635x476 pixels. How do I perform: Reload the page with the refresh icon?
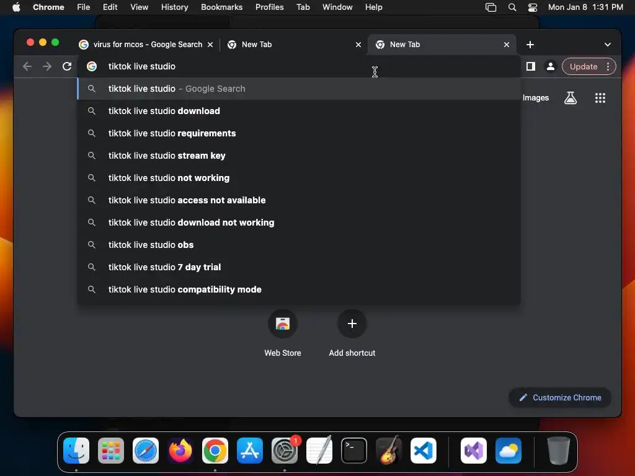click(x=67, y=66)
